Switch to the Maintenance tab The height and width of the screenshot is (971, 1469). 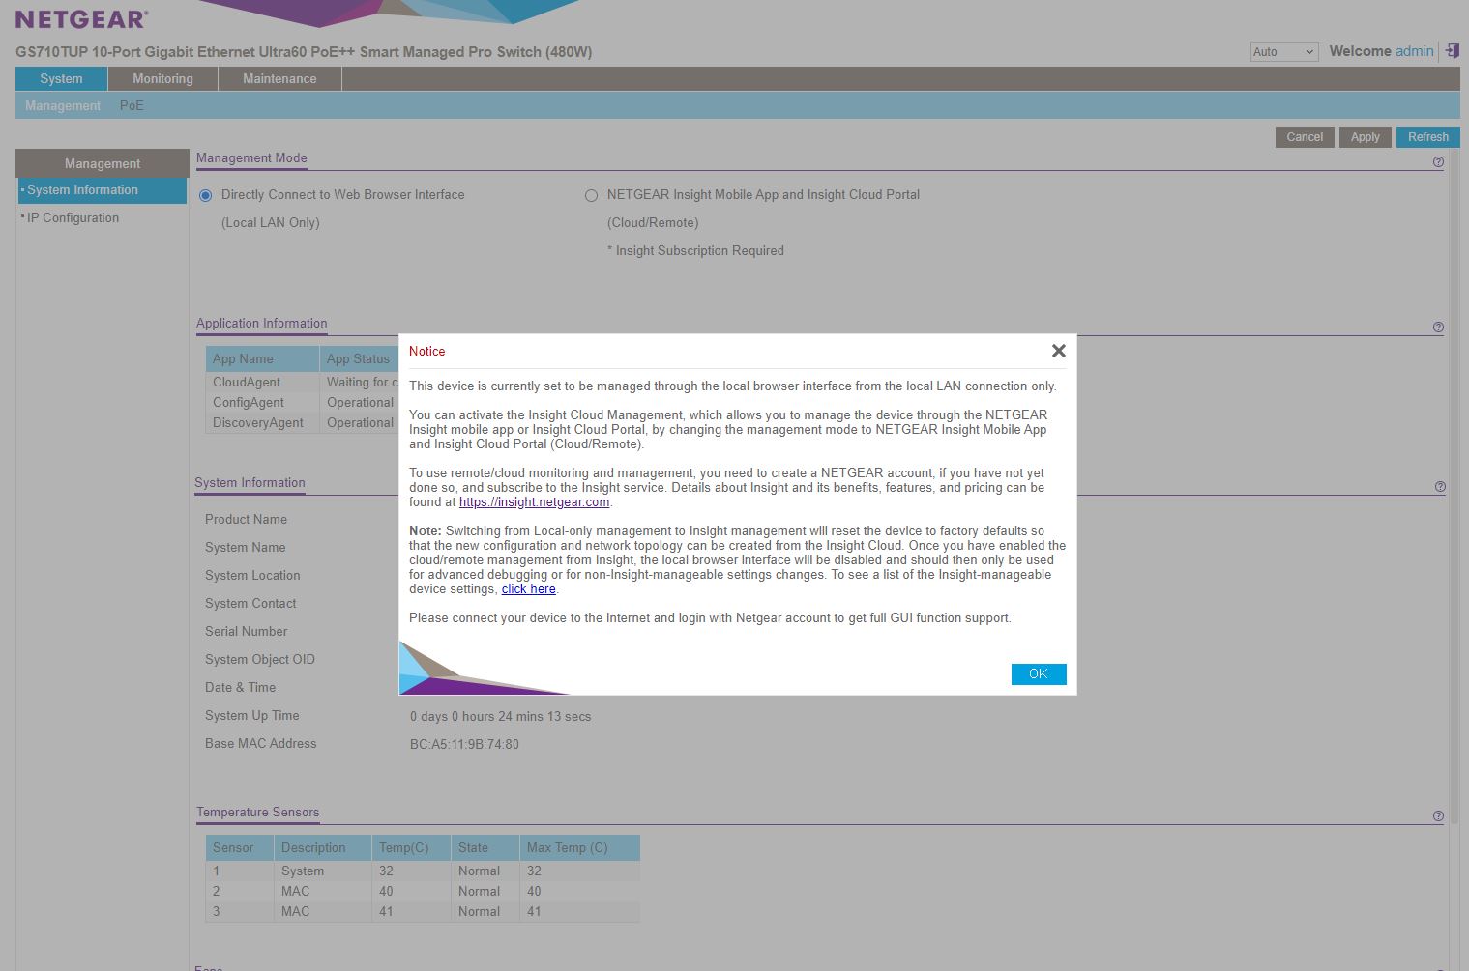coord(279,79)
